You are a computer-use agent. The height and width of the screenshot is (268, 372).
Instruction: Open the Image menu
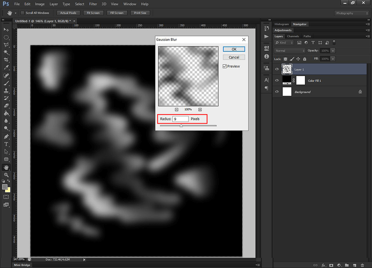click(40, 4)
